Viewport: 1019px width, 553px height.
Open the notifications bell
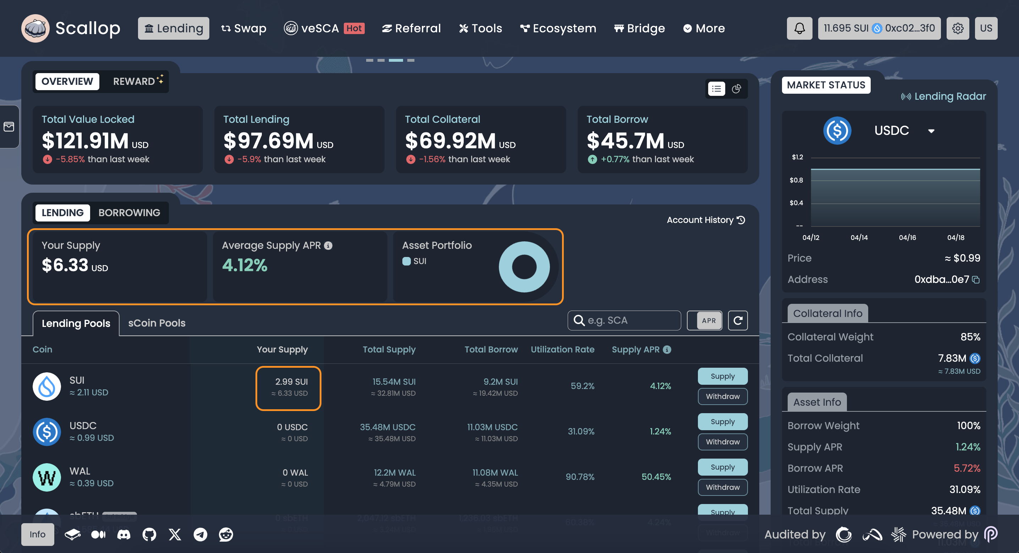(x=799, y=28)
